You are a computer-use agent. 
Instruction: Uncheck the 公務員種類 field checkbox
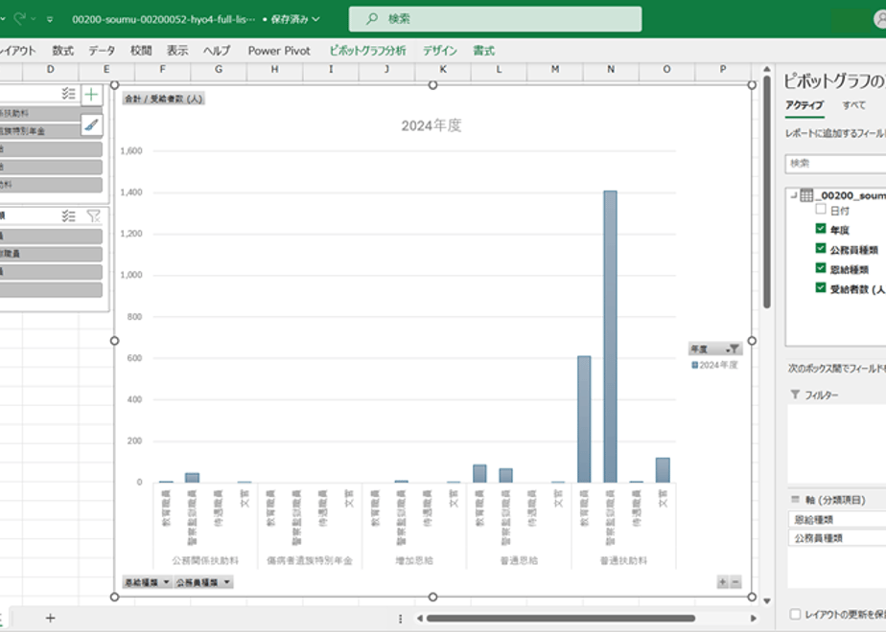[821, 248]
